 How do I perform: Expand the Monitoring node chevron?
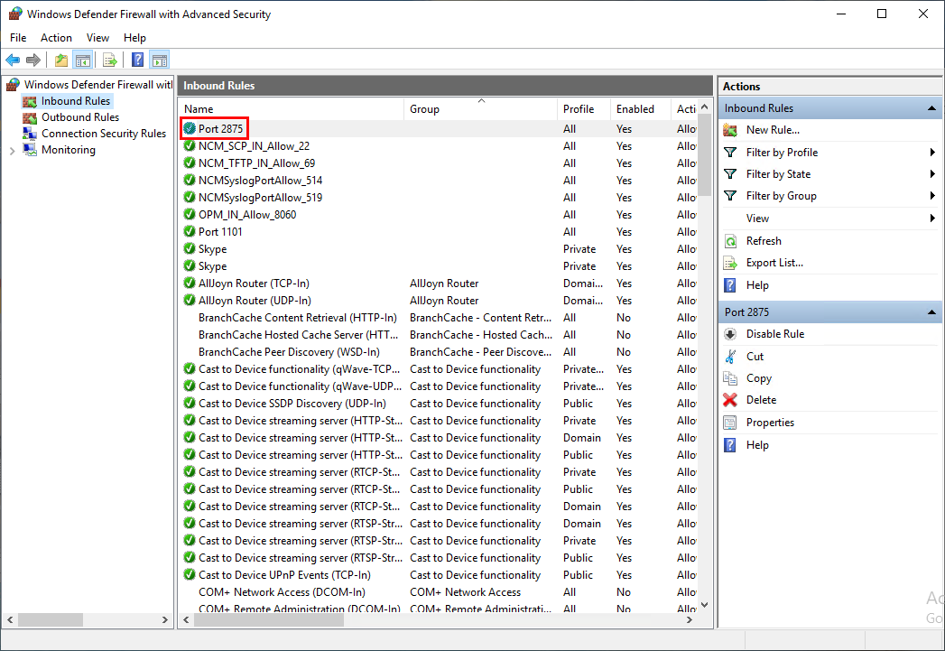(x=12, y=151)
